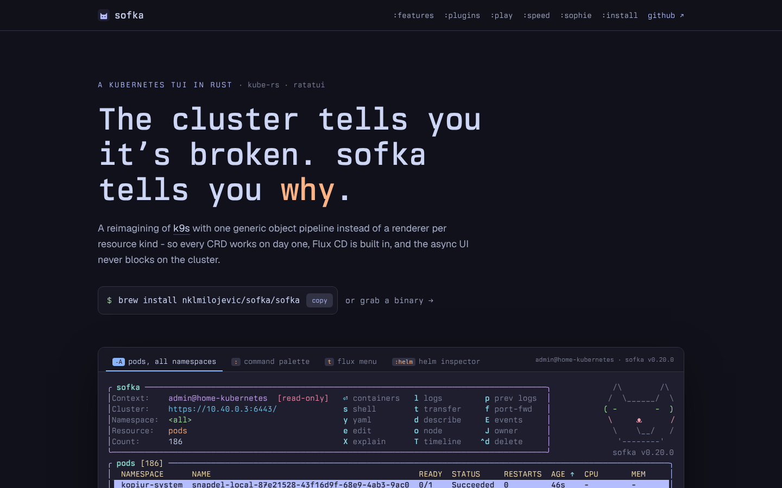Switch to the flux menu tab
Viewport: 782px width, 488px height.
coord(351,362)
